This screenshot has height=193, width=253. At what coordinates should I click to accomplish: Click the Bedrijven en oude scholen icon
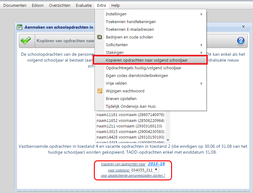(99, 37)
